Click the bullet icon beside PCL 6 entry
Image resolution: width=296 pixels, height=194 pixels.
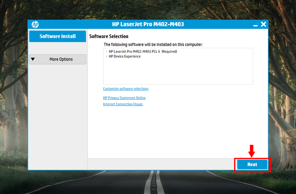(107, 52)
